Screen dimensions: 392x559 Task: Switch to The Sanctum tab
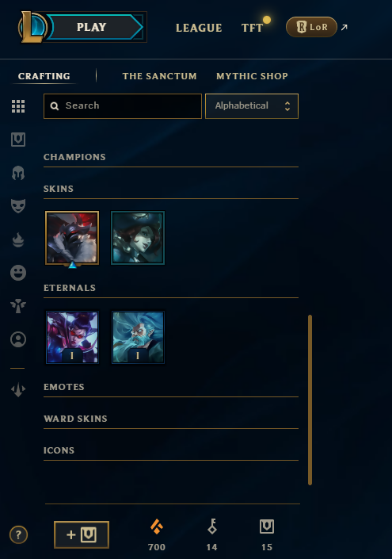pyautogui.click(x=159, y=76)
